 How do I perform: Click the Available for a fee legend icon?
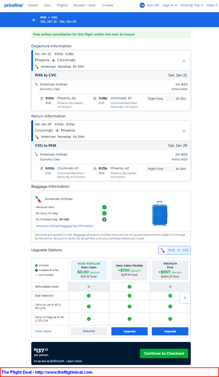[x=36, y=270]
